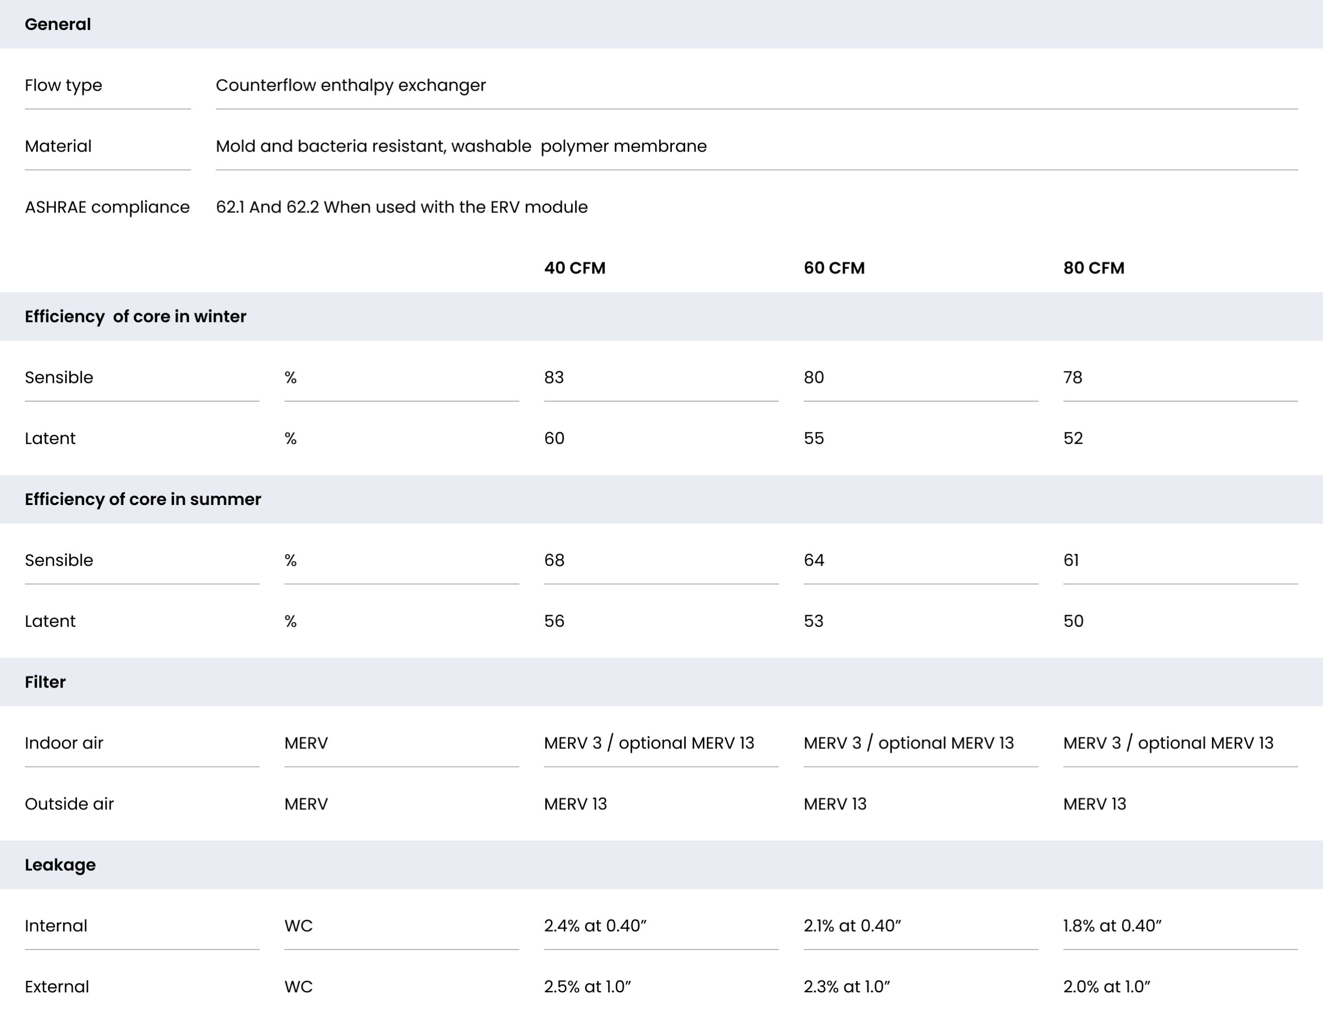This screenshot has width=1323, height=1011.
Task: Click the MERV unit in Outside air row
Action: (x=306, y=804)
